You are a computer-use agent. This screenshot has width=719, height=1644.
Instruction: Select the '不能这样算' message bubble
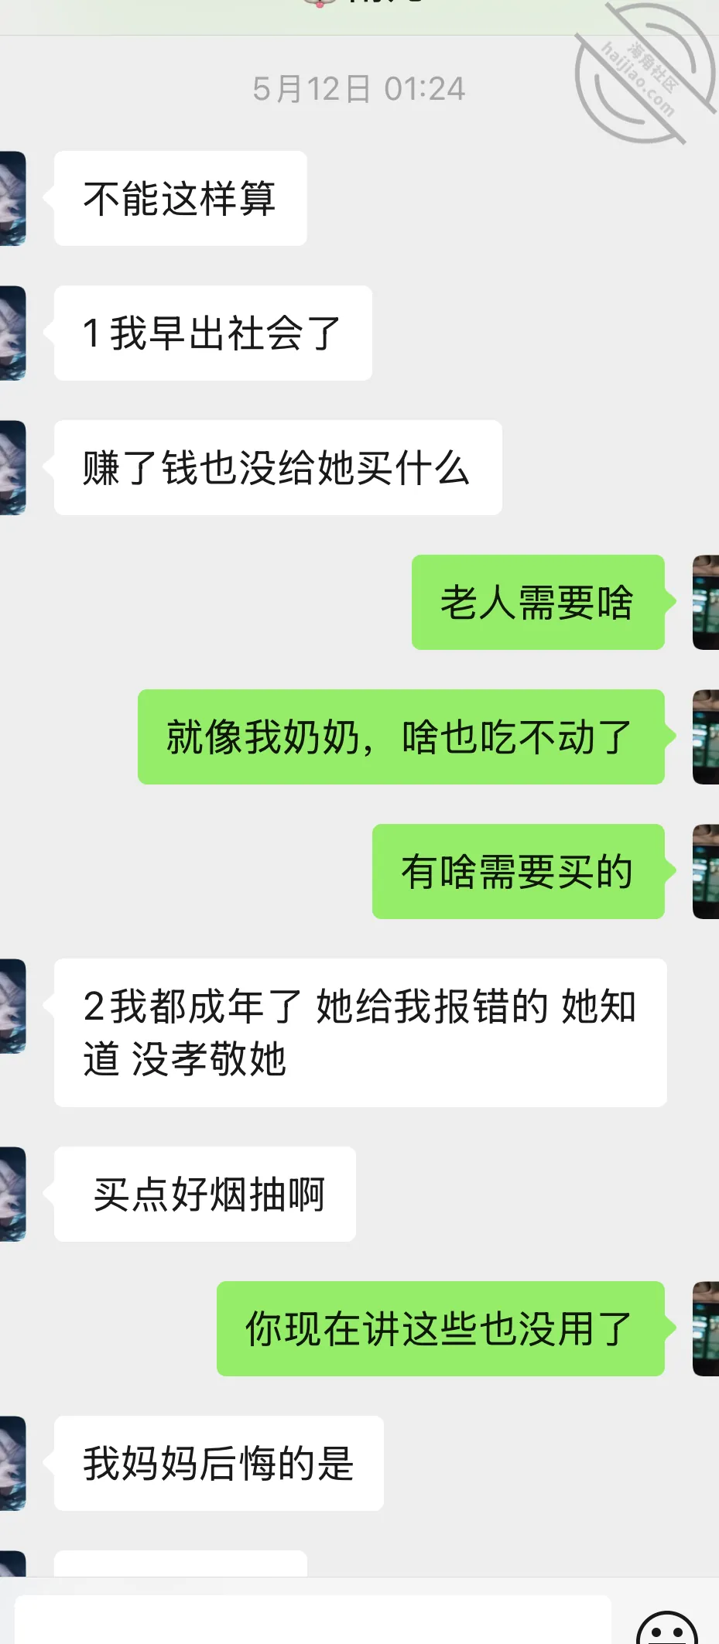(180, 198)
